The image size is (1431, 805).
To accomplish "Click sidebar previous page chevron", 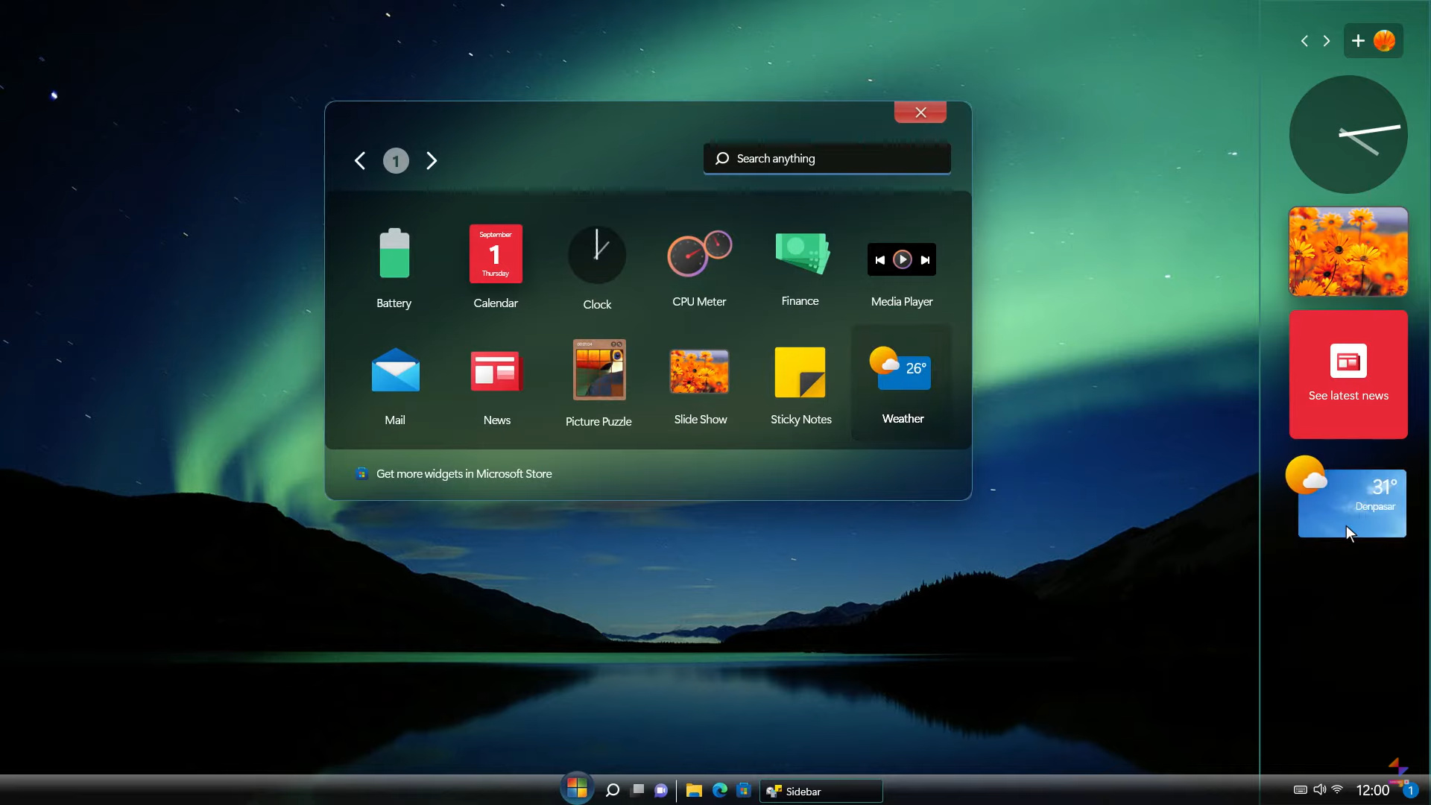I will coord(1304,41).
